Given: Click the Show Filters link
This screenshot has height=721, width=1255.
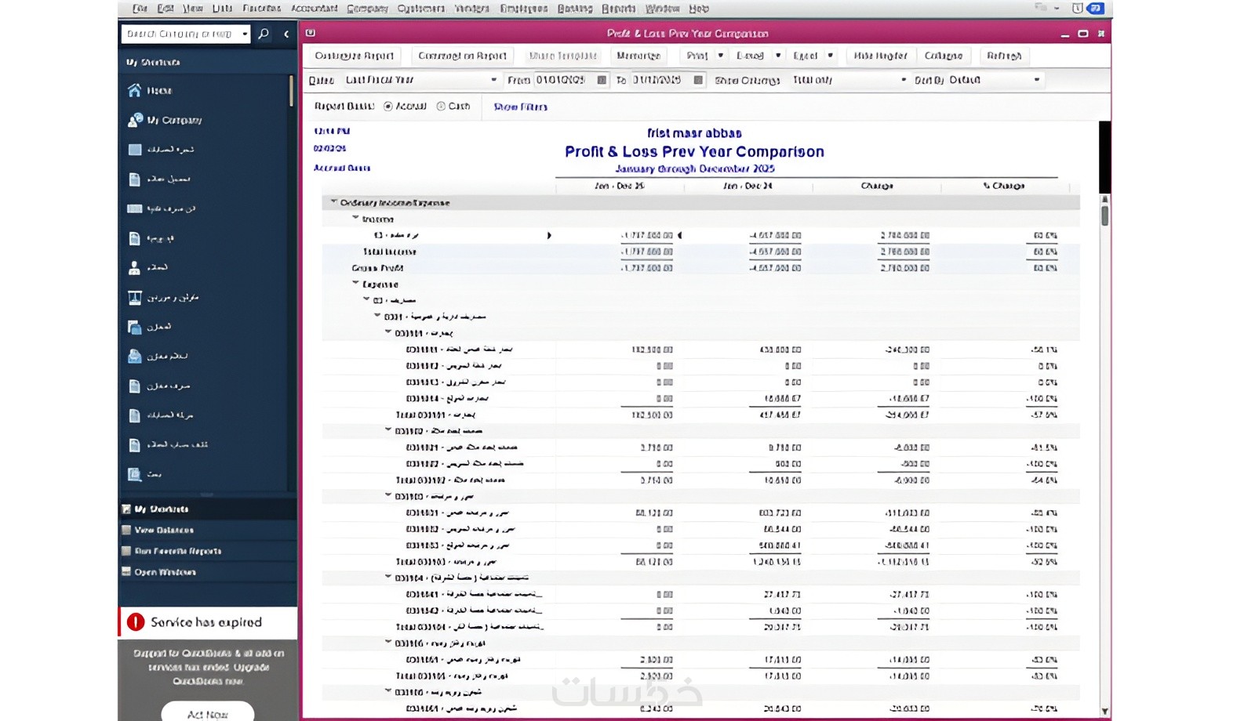Looking at the screenshot, I should point(520,107).
